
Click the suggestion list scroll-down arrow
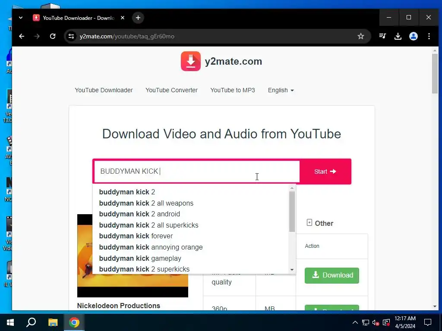[x=292, y=270]
